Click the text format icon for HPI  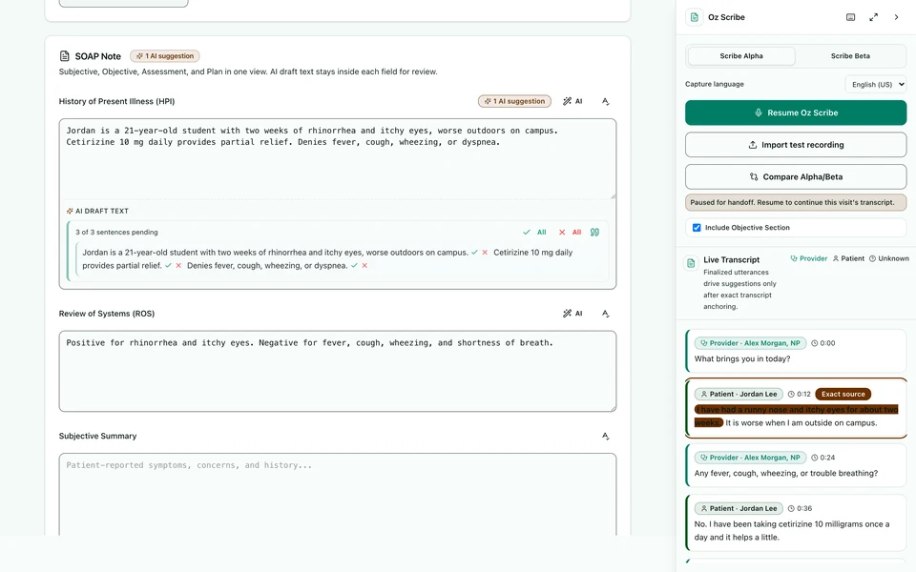[605, 101]
